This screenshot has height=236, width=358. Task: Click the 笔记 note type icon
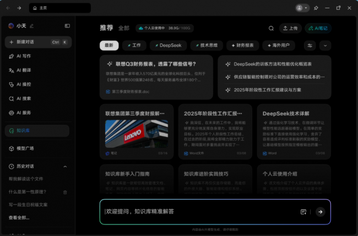[107, 153]
